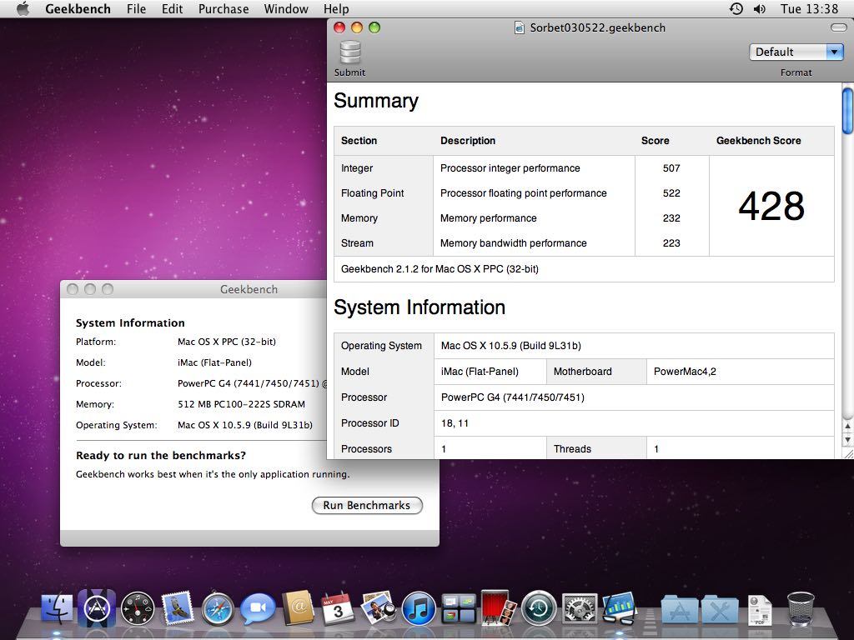The image size is (854, 640).
Task: Click the System Information heading in results window
Action: (419, 307)
